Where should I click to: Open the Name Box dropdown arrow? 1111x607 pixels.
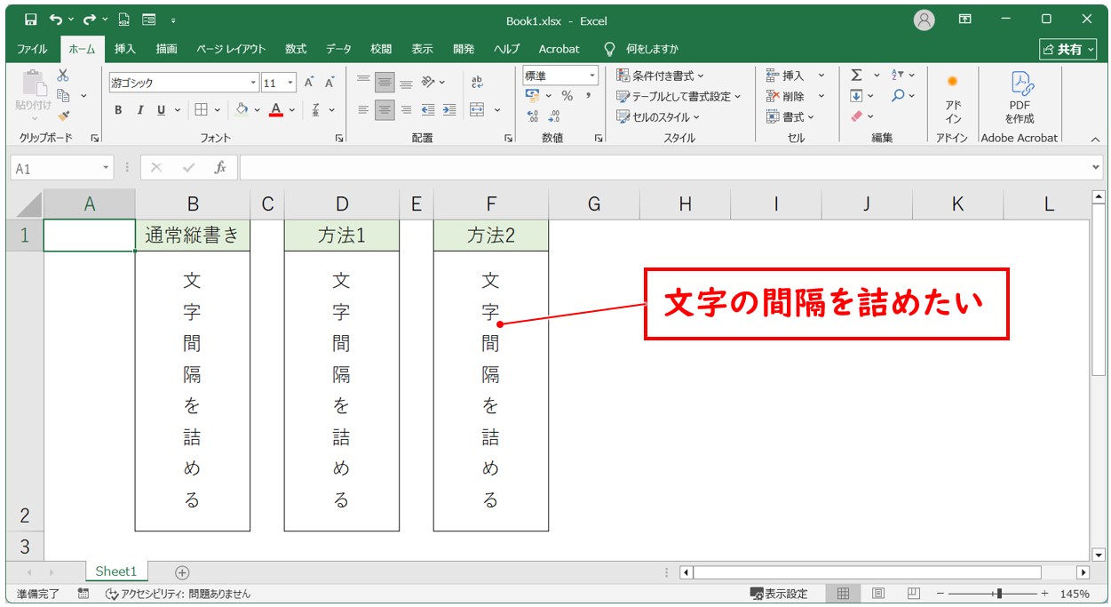(107, 168)
